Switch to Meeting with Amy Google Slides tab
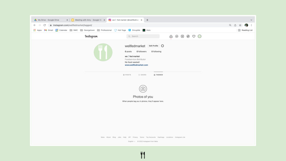286x161 pixels. tap(87, 20)
